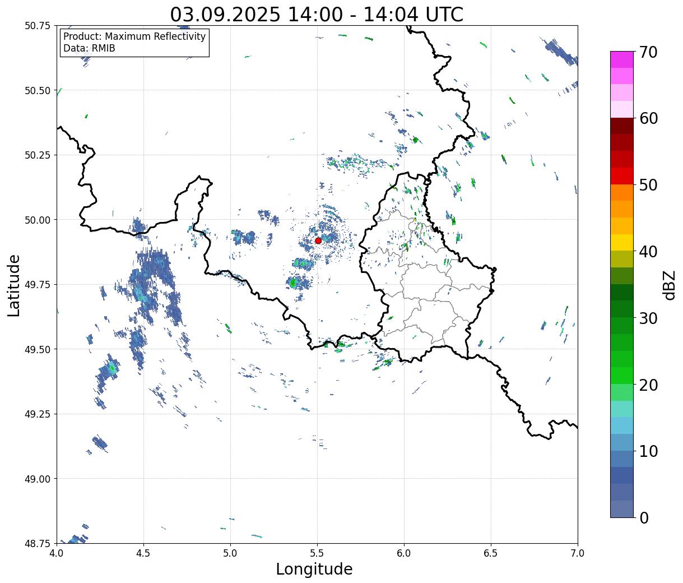The width and height of the screenshot is (683, 583).
Task: Click the "Longitude" axis label
Action: (314, 569)
